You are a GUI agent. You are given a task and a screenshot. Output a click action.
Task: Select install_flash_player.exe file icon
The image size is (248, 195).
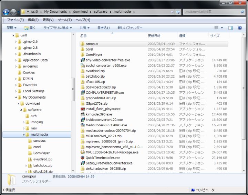82,109
